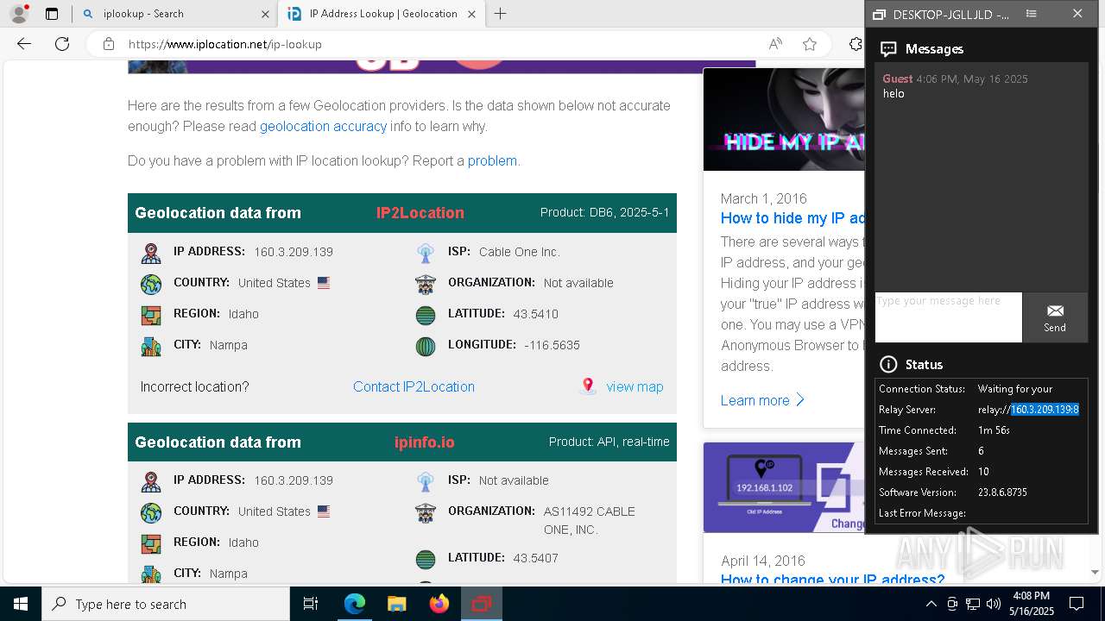Open the 'view map' link
Screen dimensions: 1105x621
click(635, 386)
